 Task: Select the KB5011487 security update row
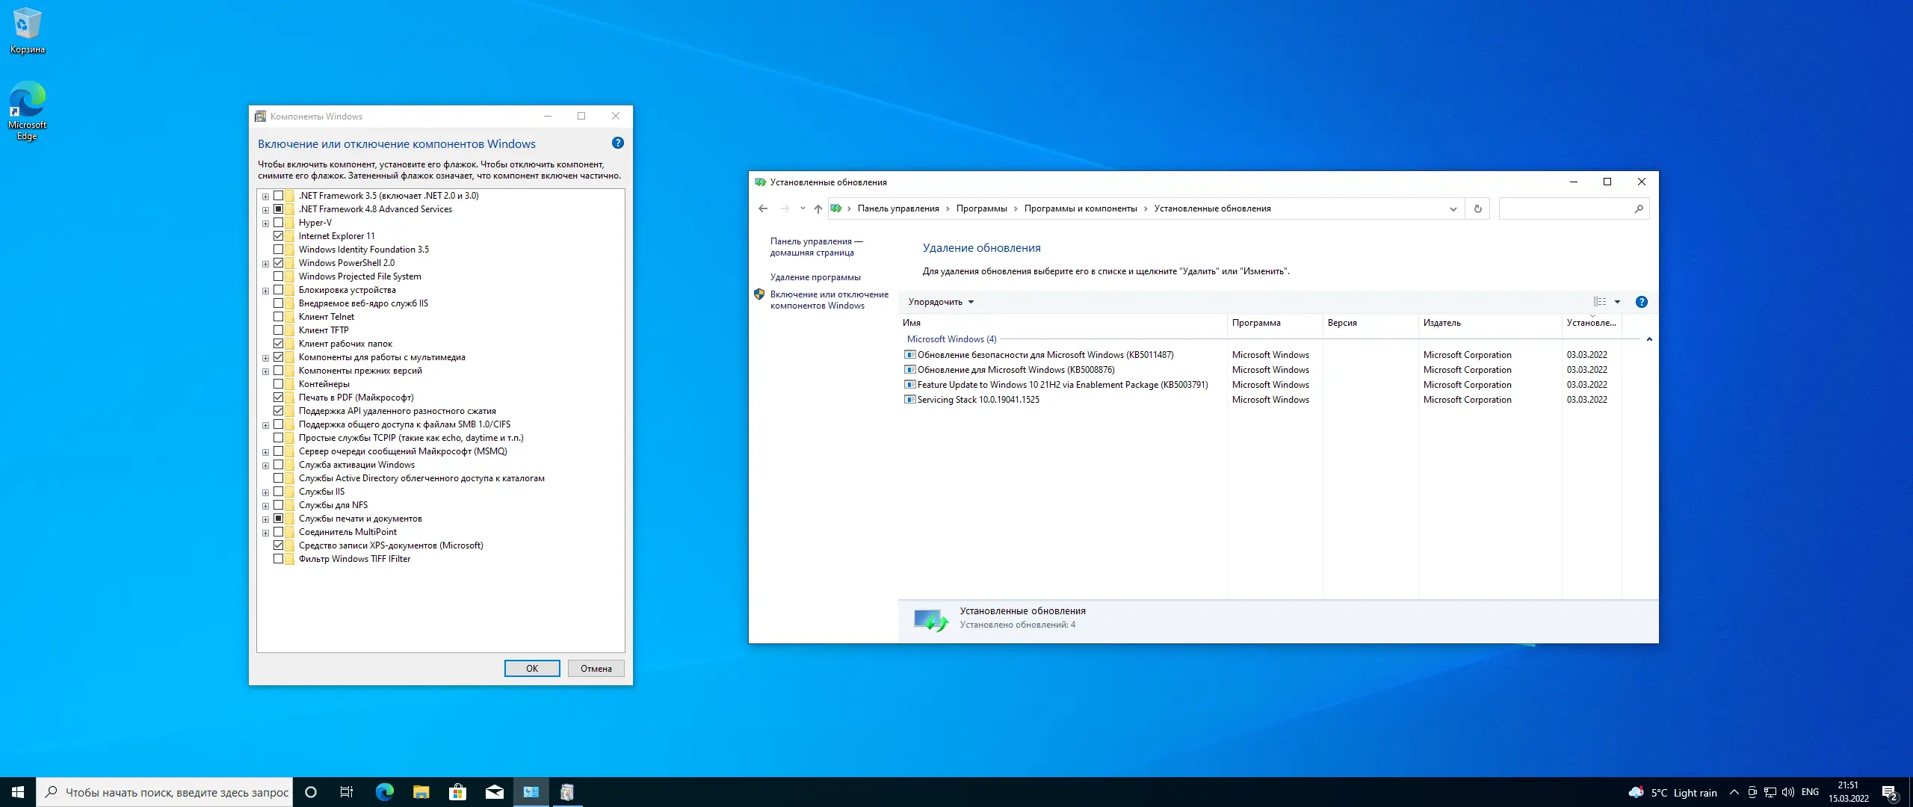point(1045,355)
